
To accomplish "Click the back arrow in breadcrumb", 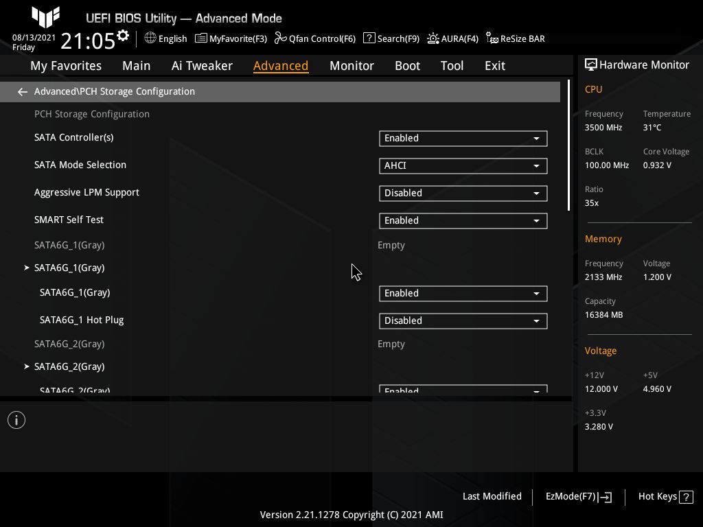I will tap(23, 92).
